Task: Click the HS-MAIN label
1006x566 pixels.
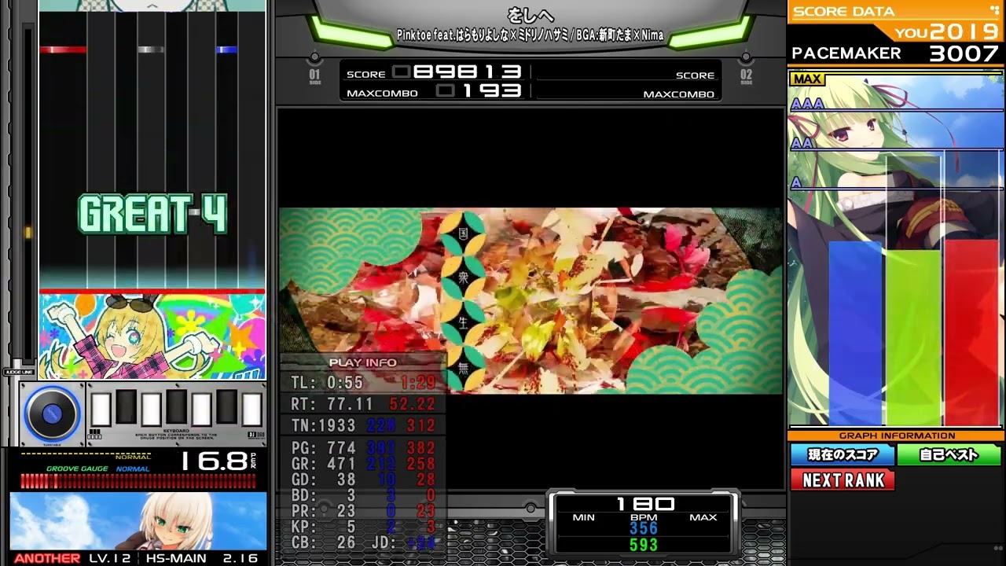Action: tap(175, 558)
